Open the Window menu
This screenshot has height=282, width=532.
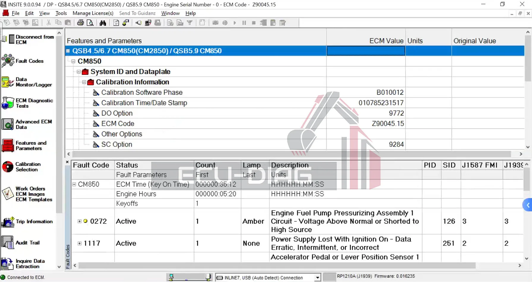[x=171, y=13]
